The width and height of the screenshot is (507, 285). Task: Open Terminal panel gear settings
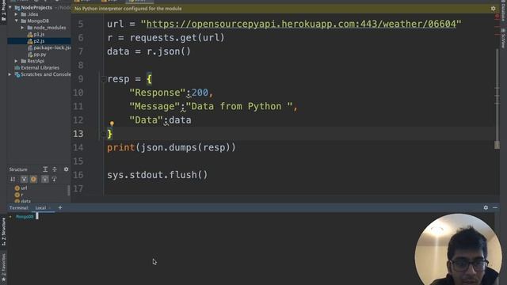486,207
